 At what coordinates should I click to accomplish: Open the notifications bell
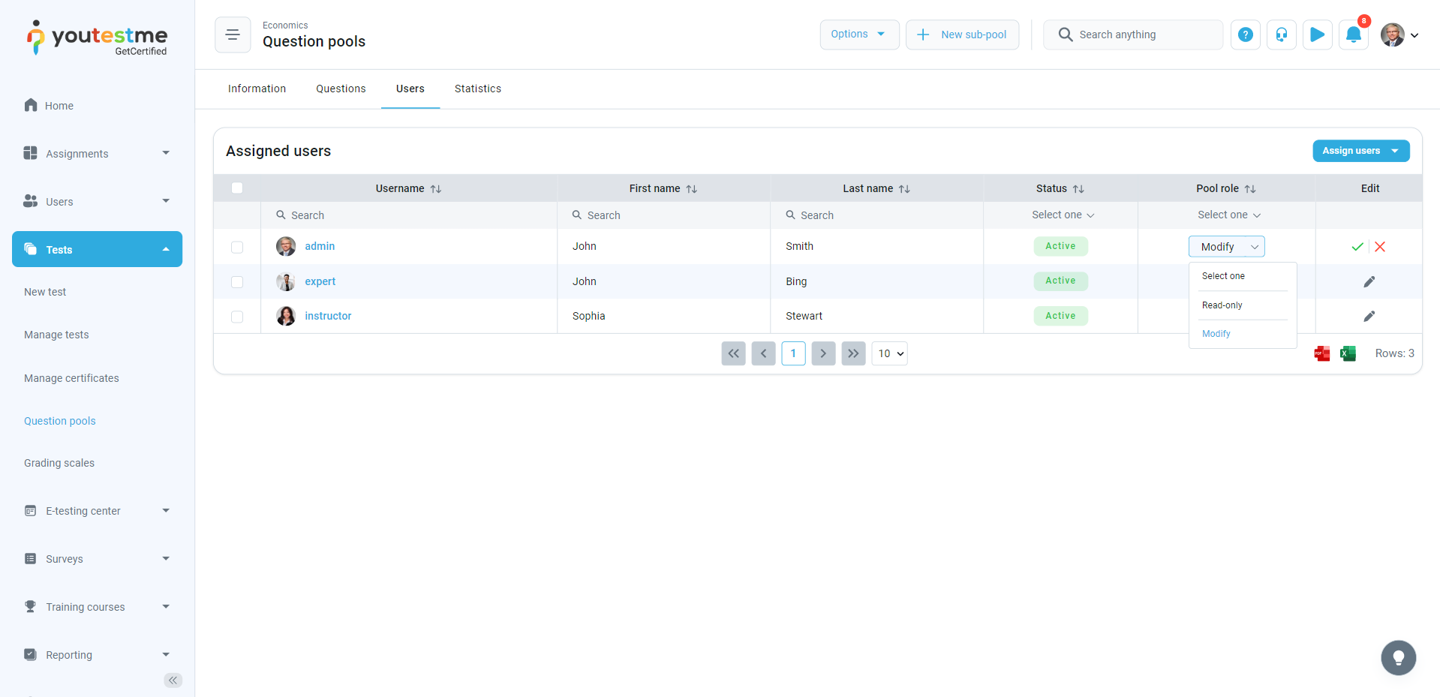[x=1353, y=35]
